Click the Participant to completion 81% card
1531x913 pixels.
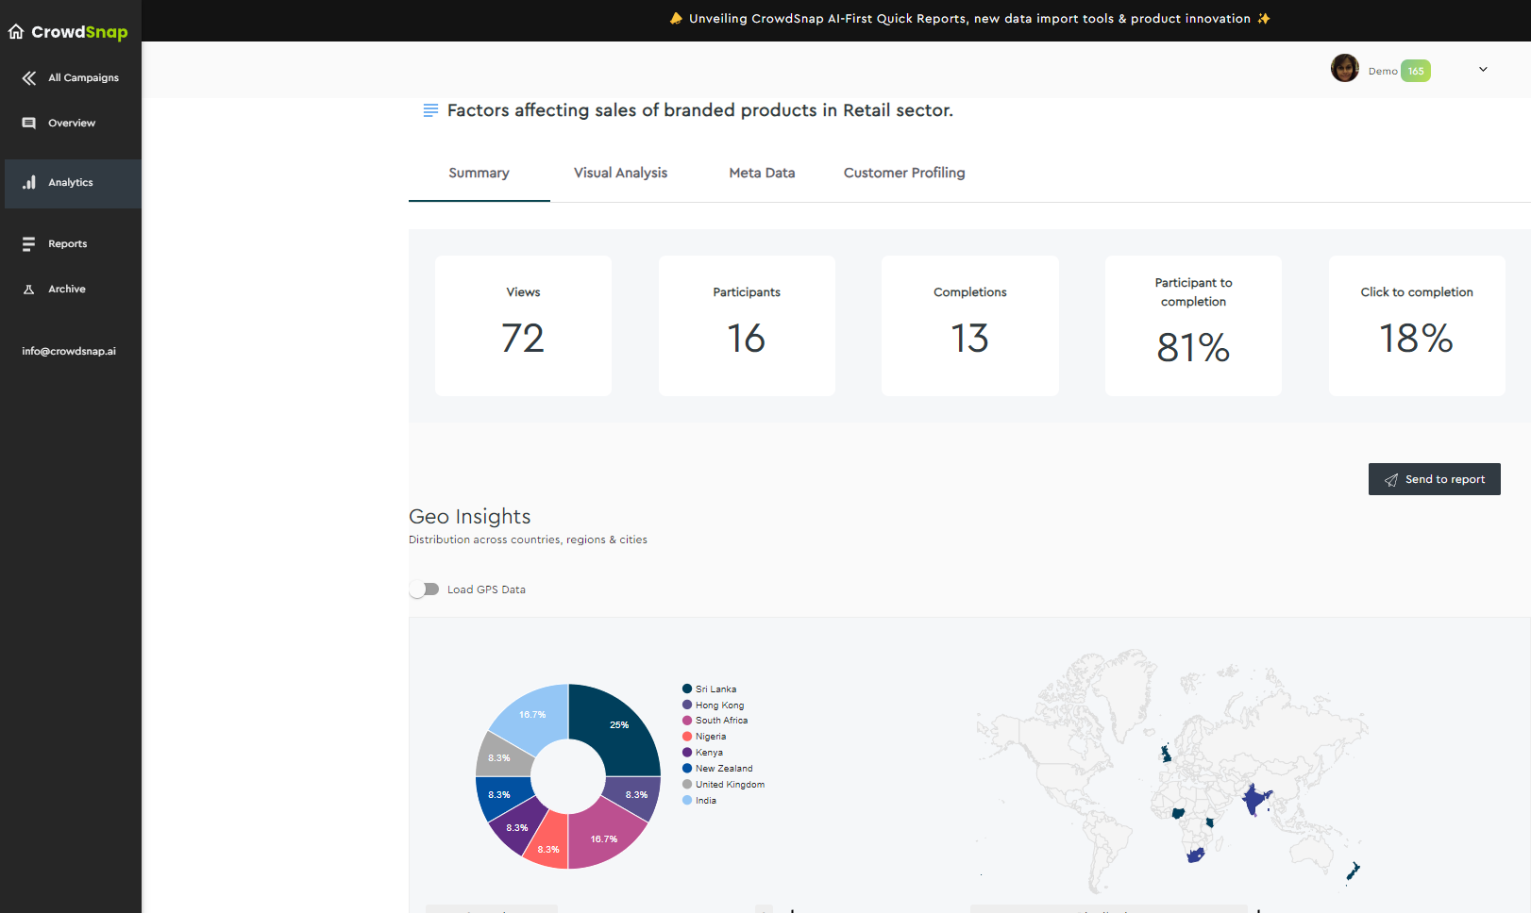(x=1193, y=325)
